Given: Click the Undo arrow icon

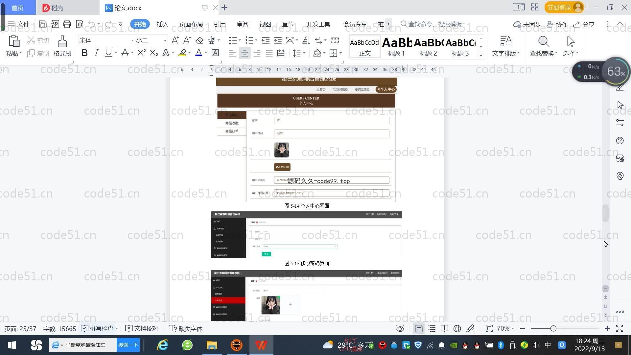Looking at the screenshot, I should click(x=92, y=24).
